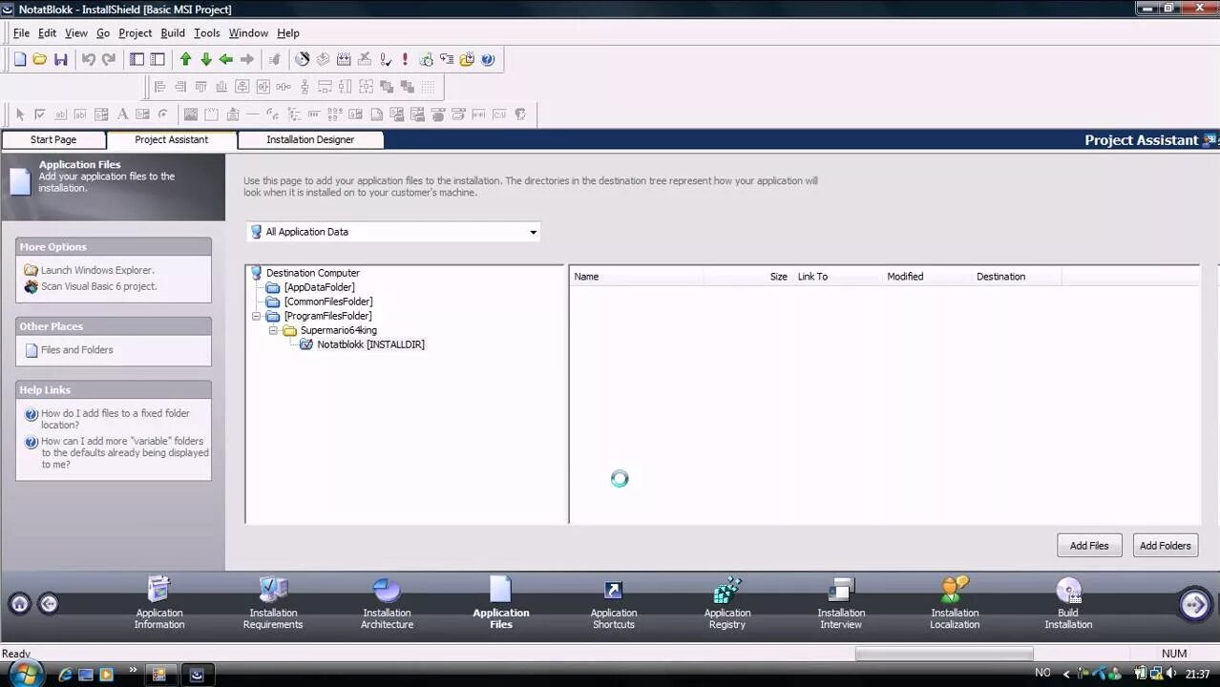Click the New project icon
This screenshot has height=687, width=1220.
[x=19, y=59]
